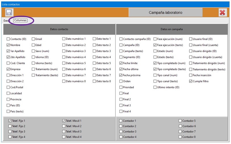Disable the Tipo completado (texto) checkbox
231x144 pixels.
pos(155,69)
